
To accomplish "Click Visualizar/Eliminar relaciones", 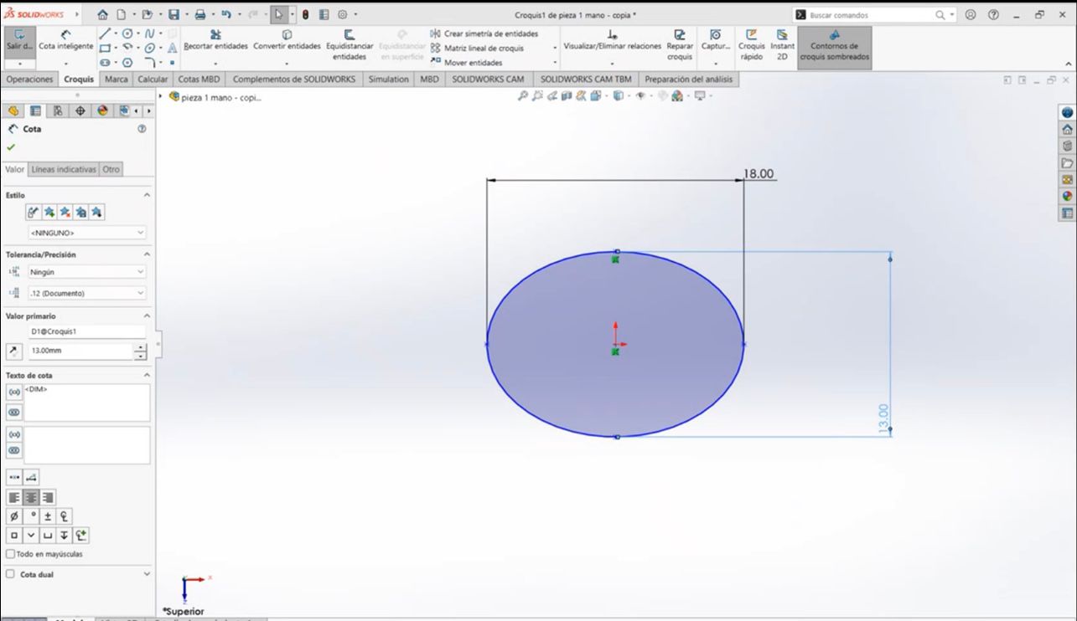I will 613,41.
